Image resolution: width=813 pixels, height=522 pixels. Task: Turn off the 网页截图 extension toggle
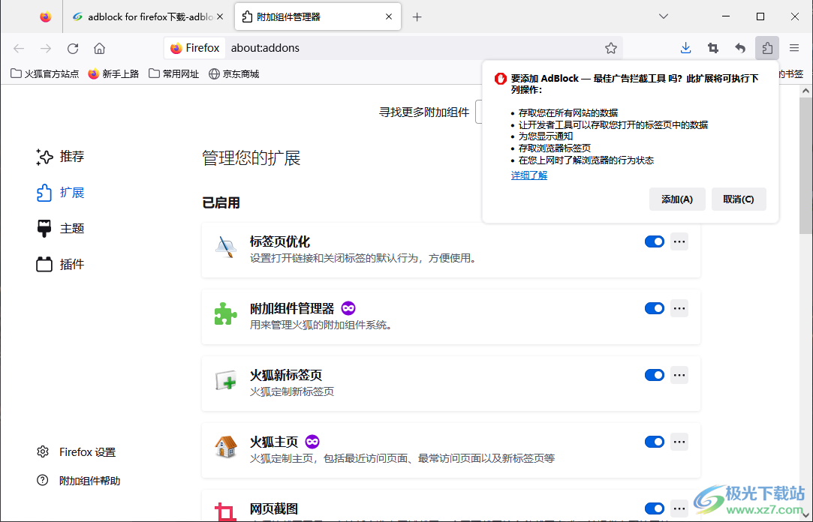click(655, 508)
